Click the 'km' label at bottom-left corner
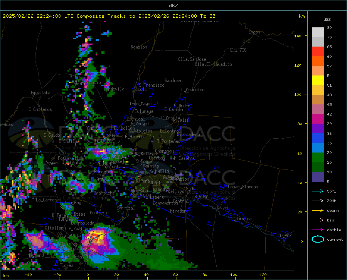This screenshot has height=280, width=347. (5, 276)
